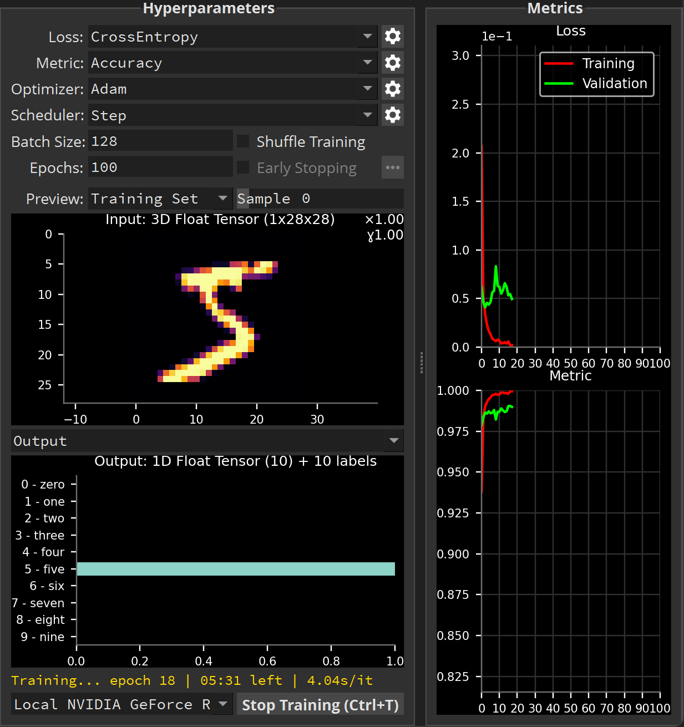
Task: Click the γ1.00 gamma indicator
Action: pyautogui.click(x=385, y=235)
